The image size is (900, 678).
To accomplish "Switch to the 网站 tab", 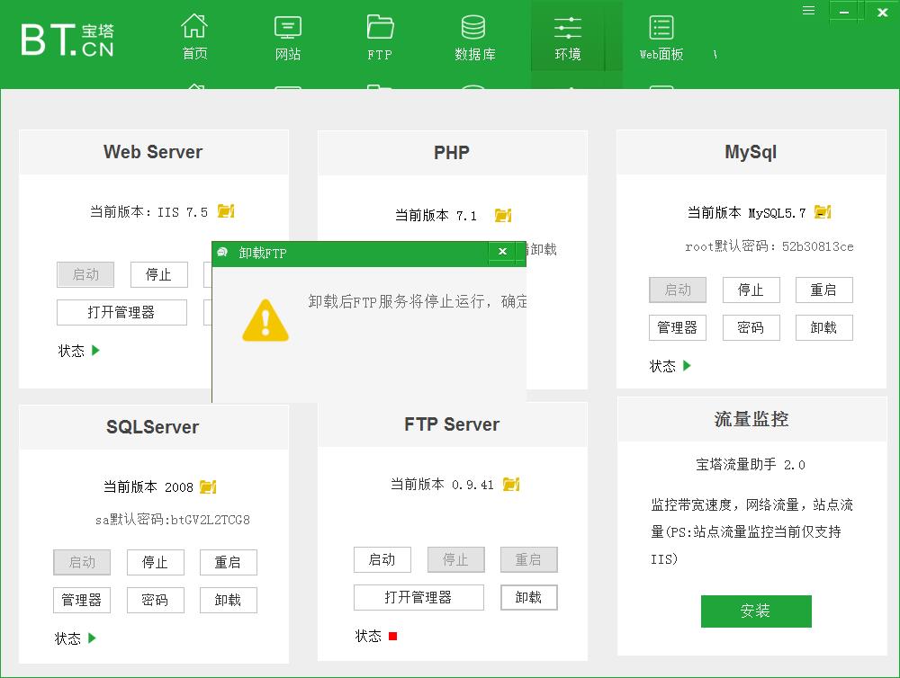I will click(288, 37).
